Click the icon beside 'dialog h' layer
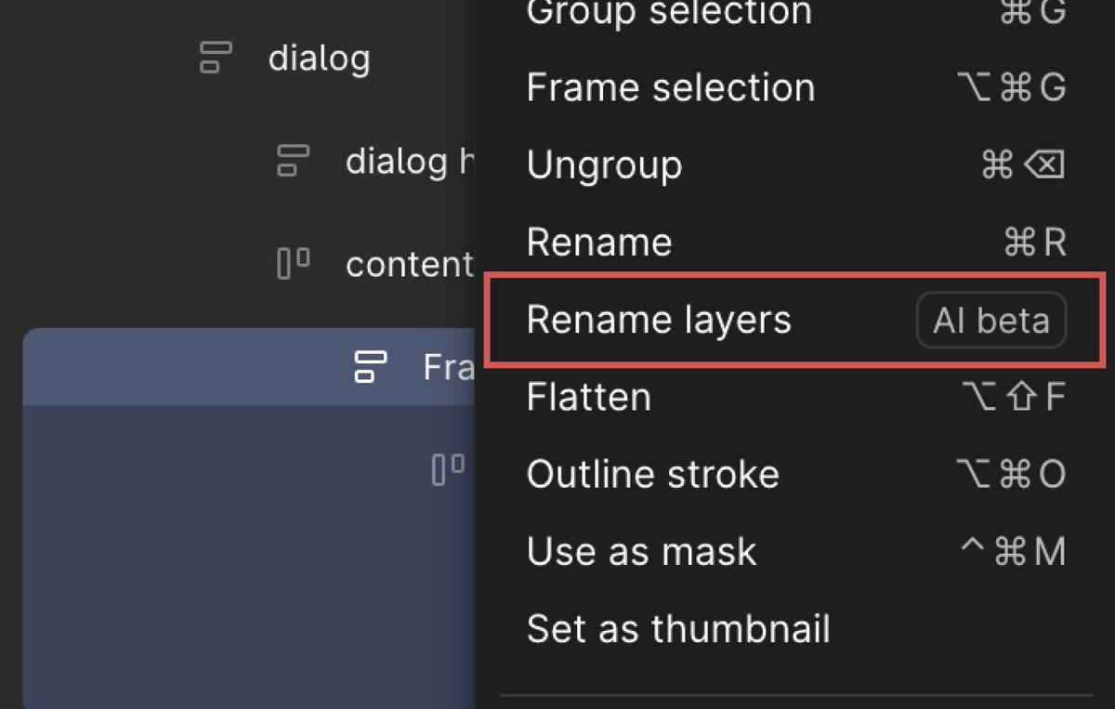1115x709 pixels. tap(293, 162)
